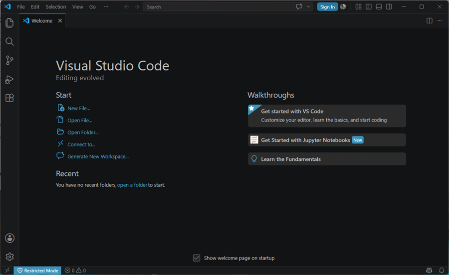Click the Restricted Mode status item

37,271
